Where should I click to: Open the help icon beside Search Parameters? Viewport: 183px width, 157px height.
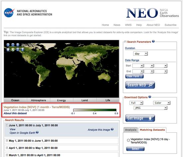[x=153, y=41]
